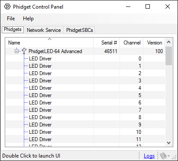Click the USB icon beside PhidgetLED-64 Advanced
Image resolution: width=178 pixels, height=161 pixels.
(x=24, y=51)
